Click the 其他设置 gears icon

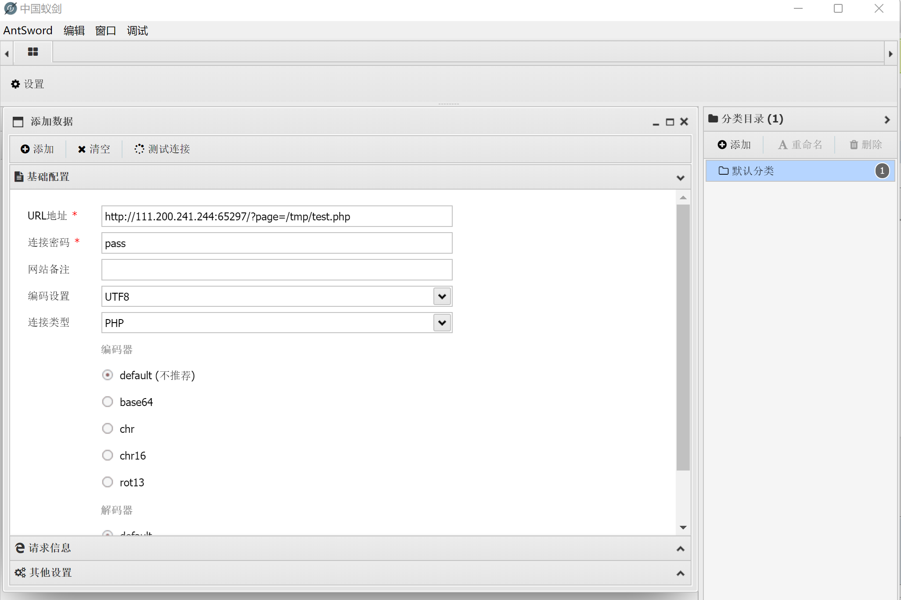(20, 572)
